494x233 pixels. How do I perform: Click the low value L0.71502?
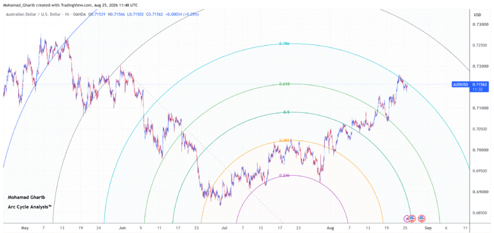[x=136, y=15]
